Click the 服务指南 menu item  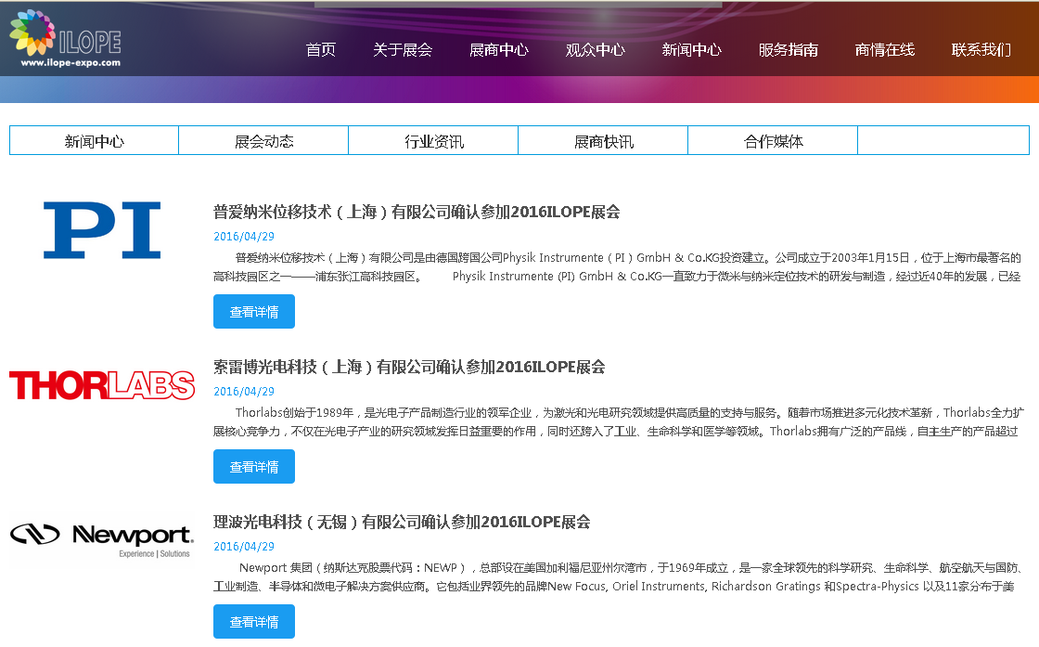[x=788, y=50]
